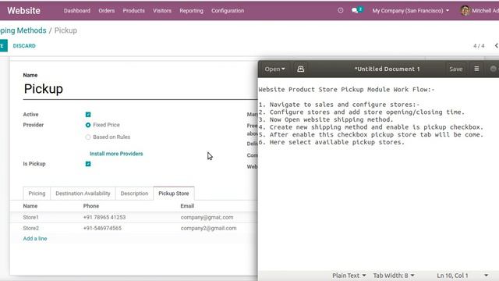Toggle the Active checkbox

88,115
